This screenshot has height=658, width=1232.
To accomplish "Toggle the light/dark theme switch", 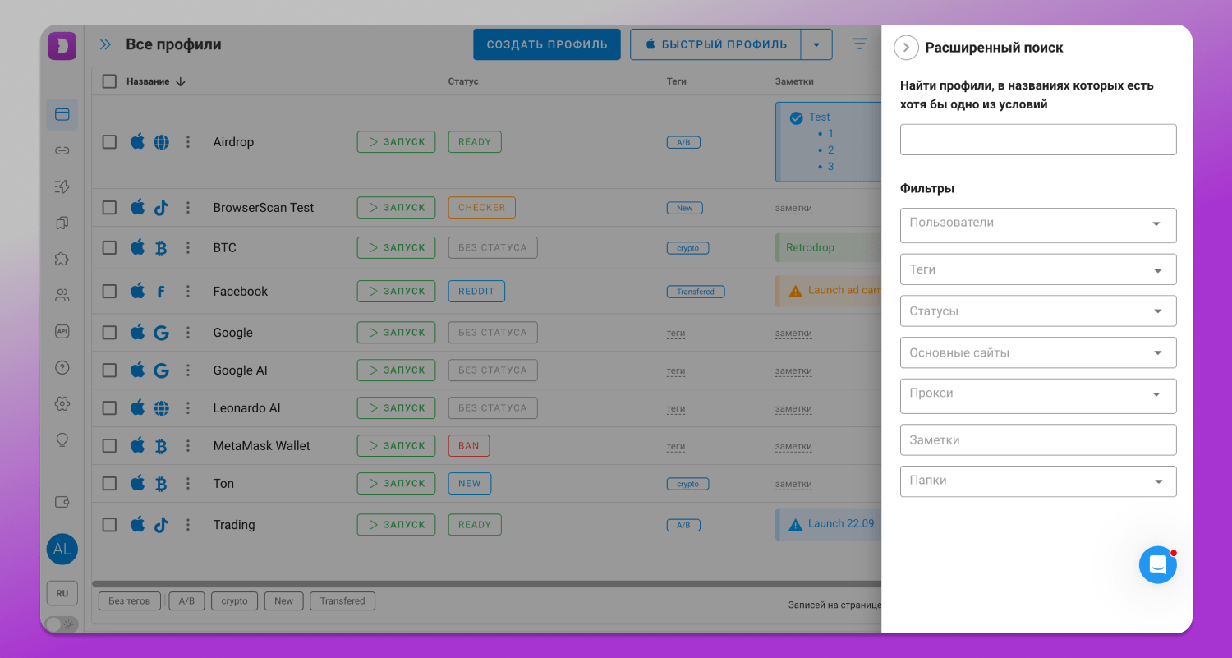I will [x=62, y=624].
